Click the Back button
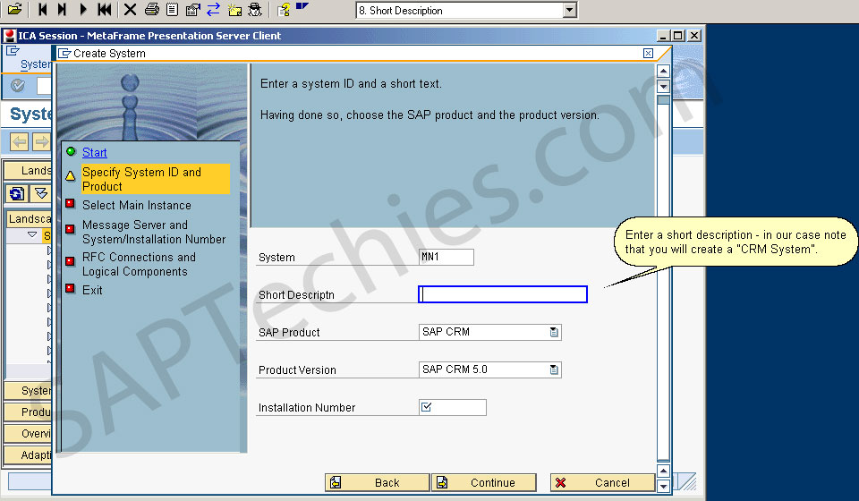The image size is (859, 501). click(377, 482)
